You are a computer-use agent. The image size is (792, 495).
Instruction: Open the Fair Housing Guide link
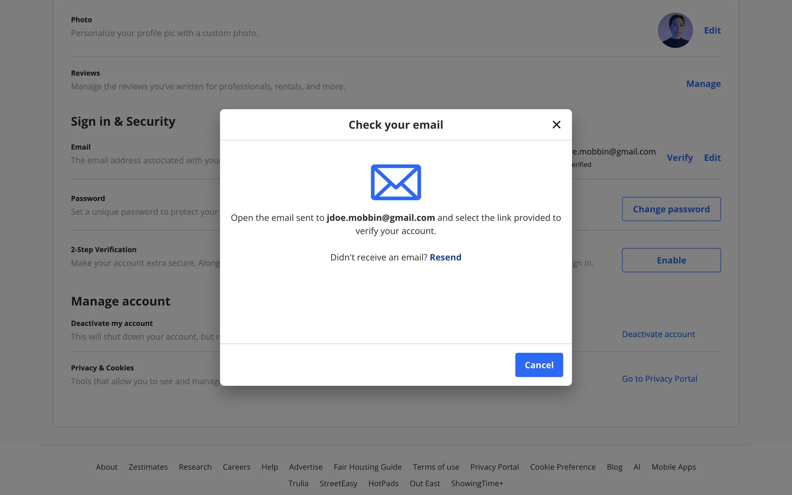368,467
